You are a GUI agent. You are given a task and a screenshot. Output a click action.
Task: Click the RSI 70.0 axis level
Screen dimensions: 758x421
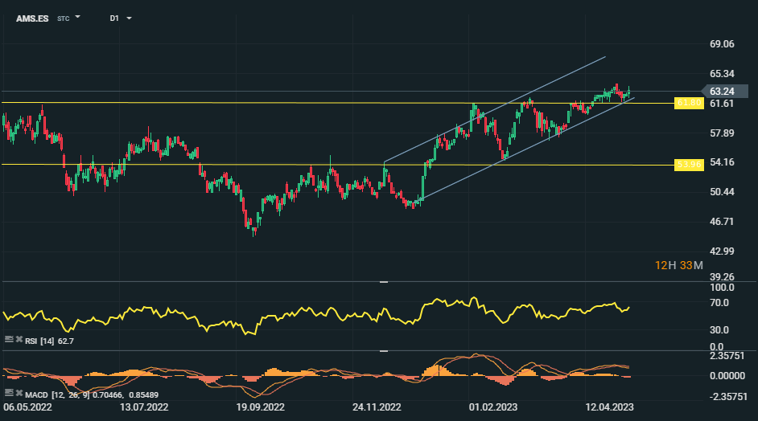coord(719,303)
